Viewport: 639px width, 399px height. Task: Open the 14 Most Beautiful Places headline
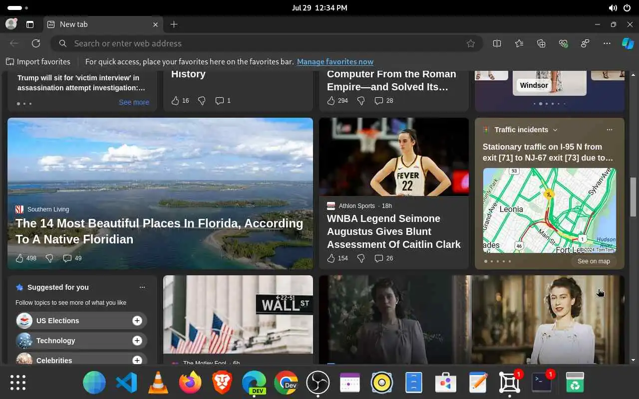(159, 231)
